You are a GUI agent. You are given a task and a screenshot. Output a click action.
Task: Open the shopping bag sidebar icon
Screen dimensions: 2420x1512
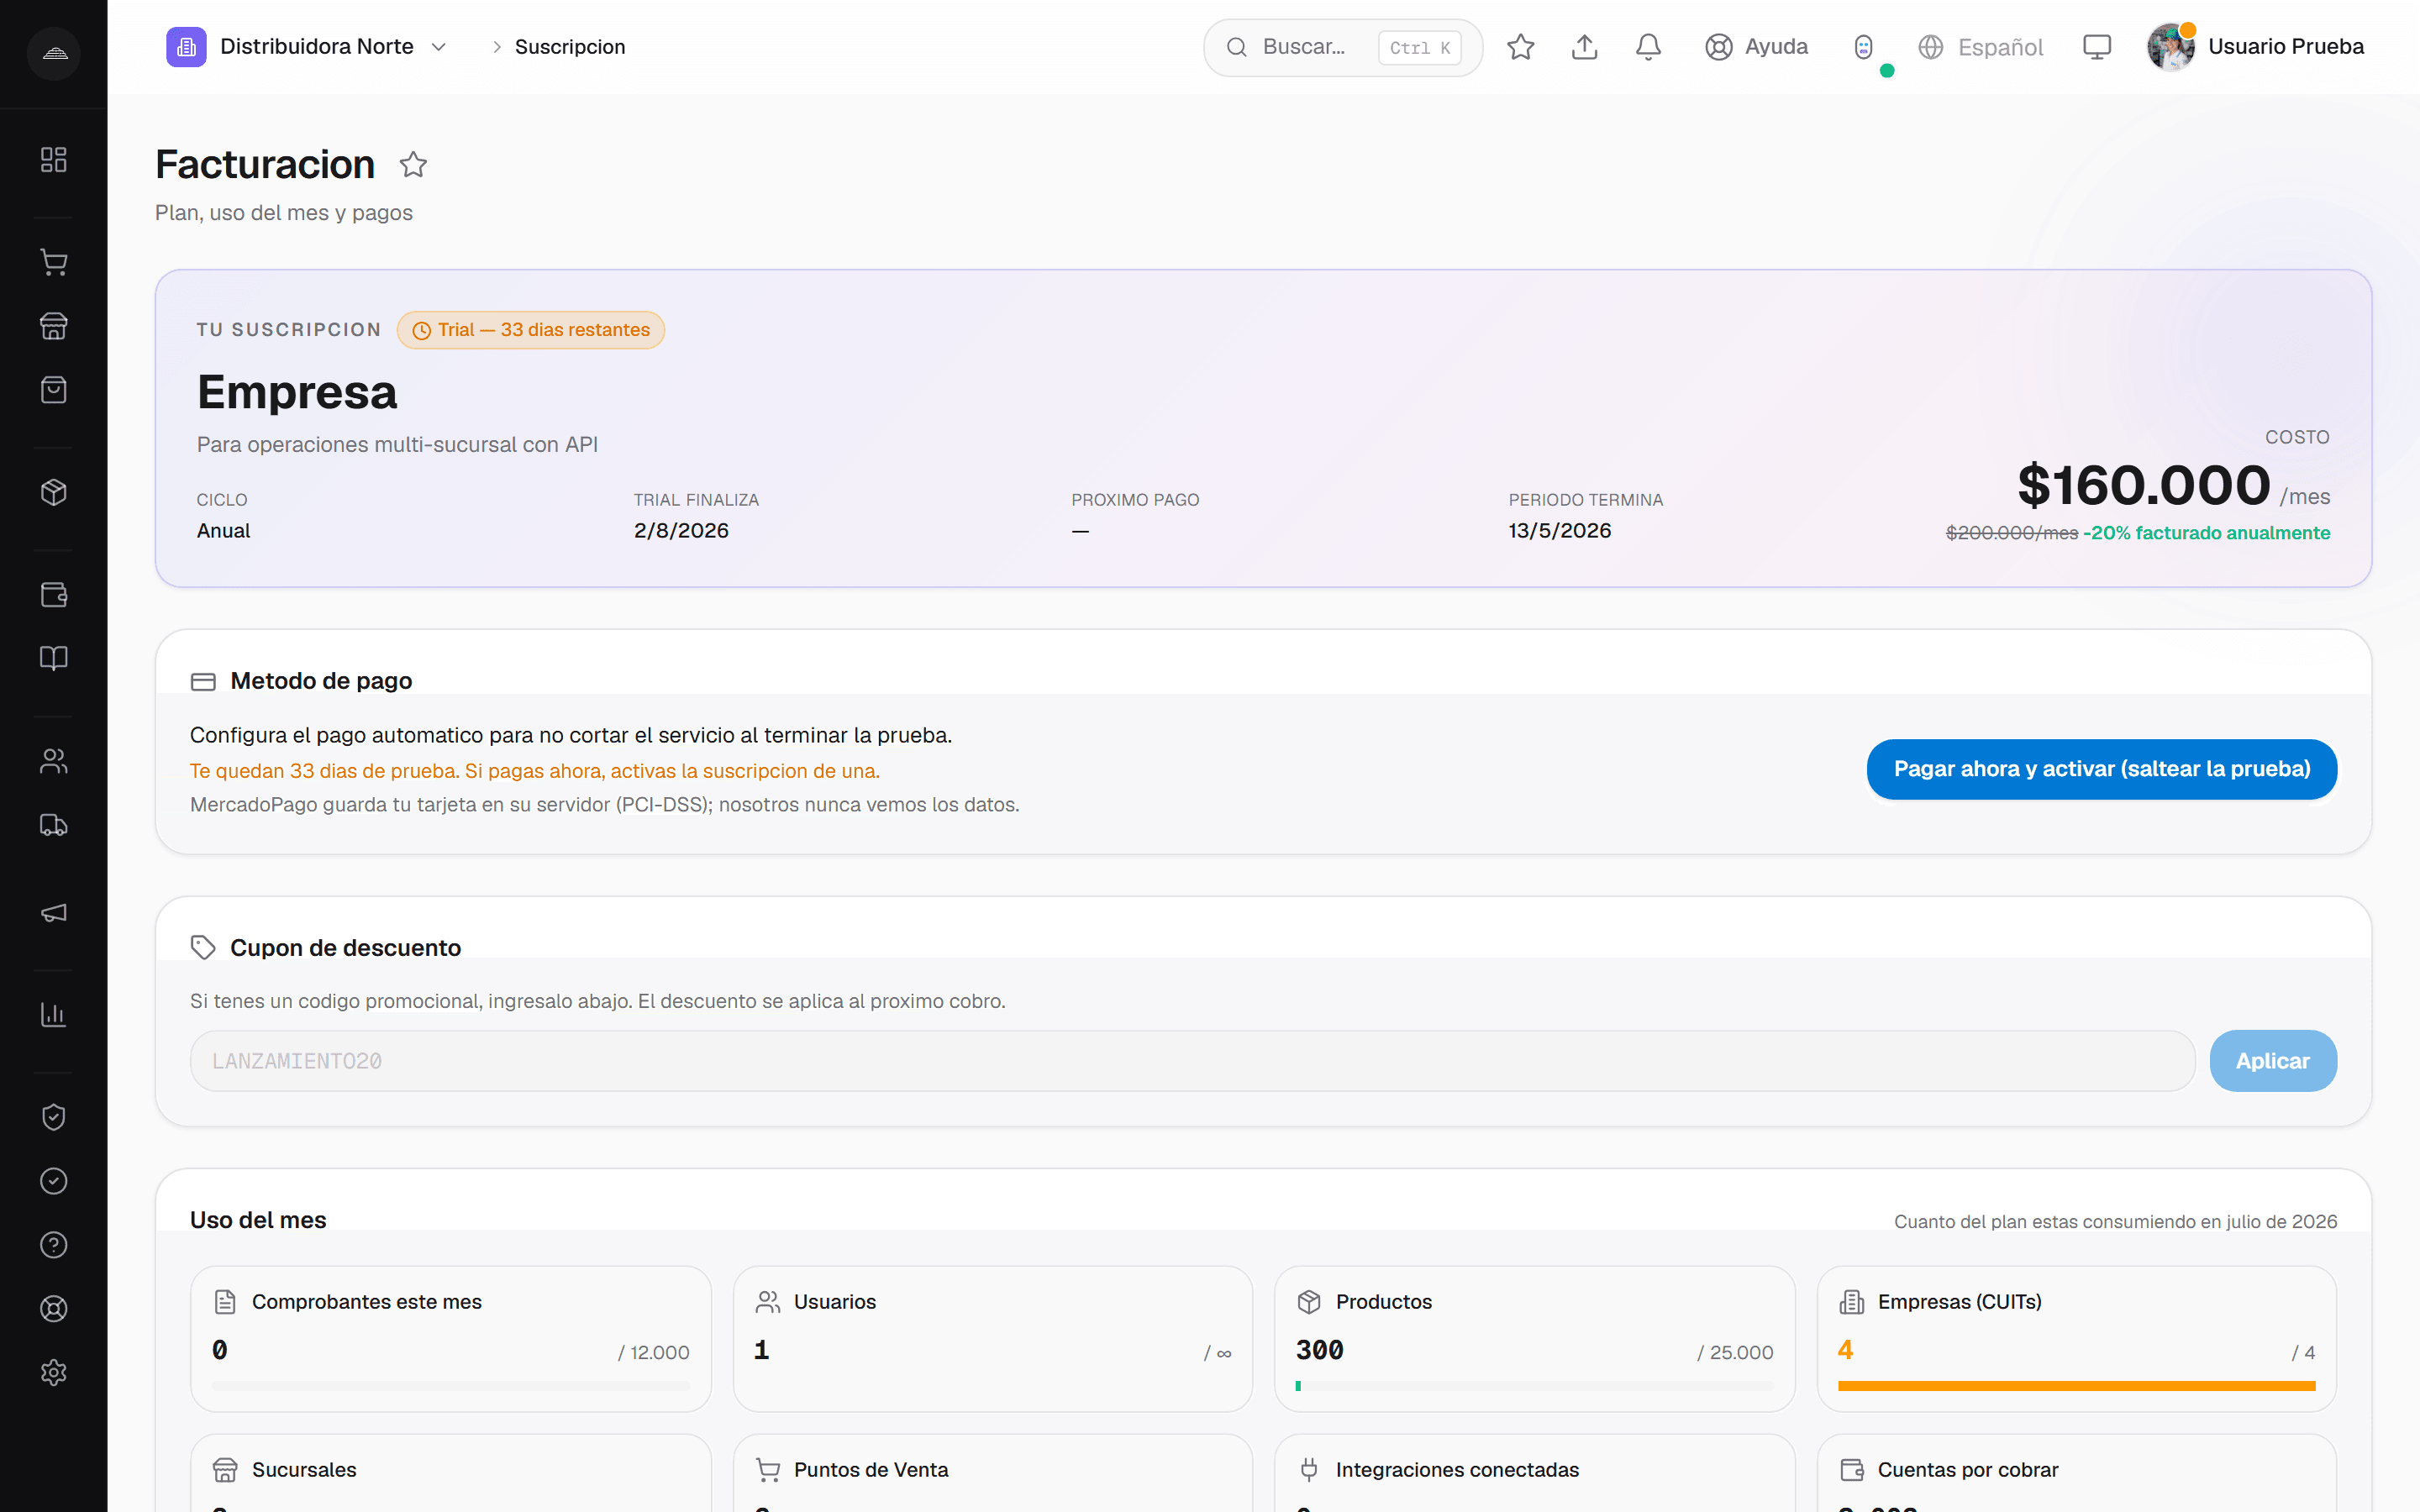(x=53, y=390)
